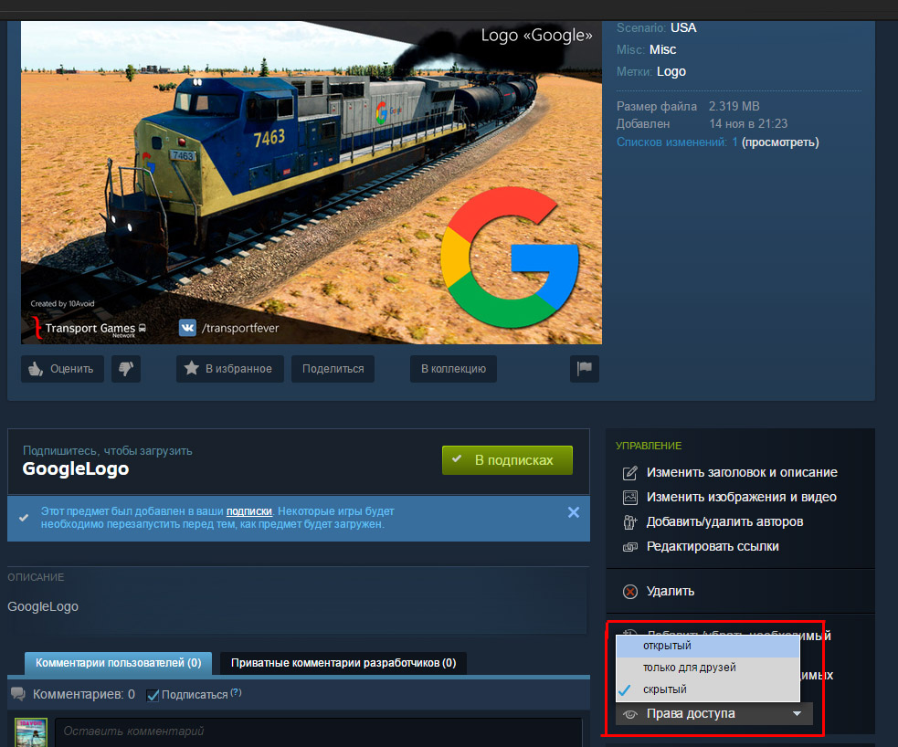The width and height of the screenshot is (898, 747).
Task: Click the thumbs-up Оценить button
Action: coord(62,369)
